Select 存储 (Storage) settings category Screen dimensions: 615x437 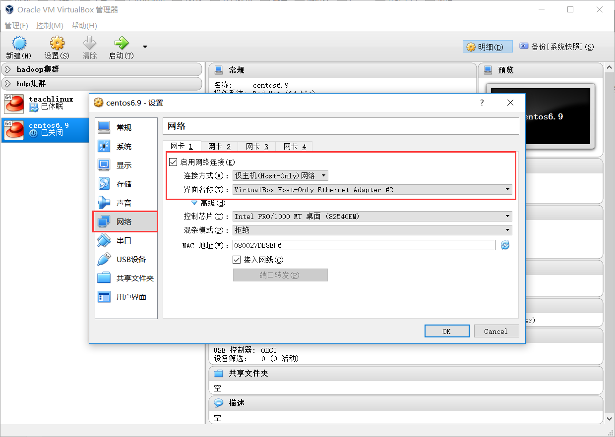click(x=126, y=184)
